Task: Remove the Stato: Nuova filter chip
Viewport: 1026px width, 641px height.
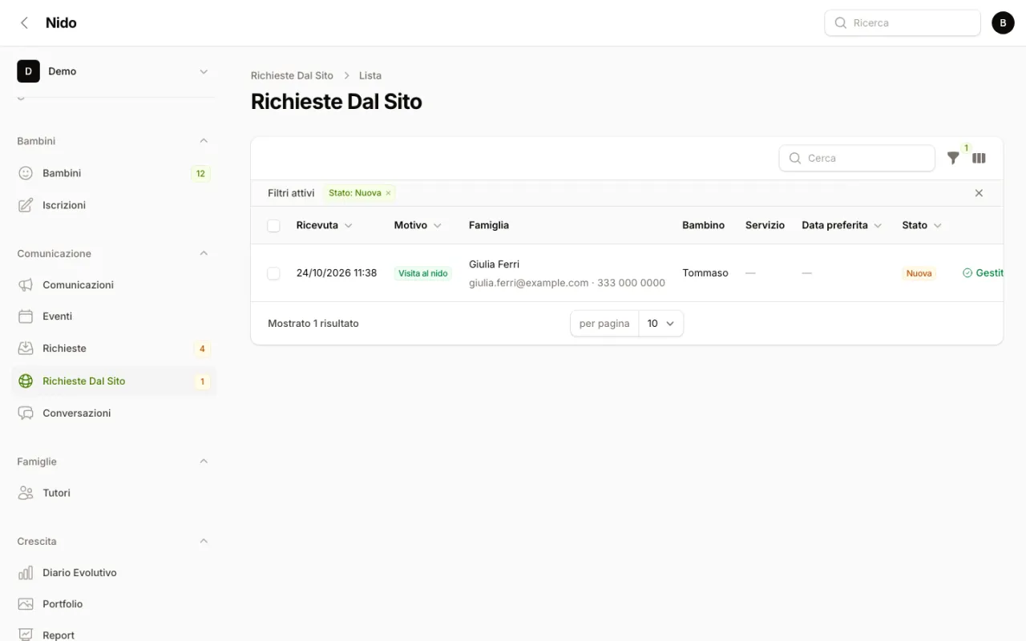Action: click(389, 193)
